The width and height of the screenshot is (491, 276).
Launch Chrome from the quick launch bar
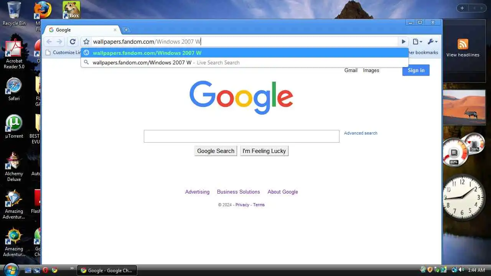(54, 270)
